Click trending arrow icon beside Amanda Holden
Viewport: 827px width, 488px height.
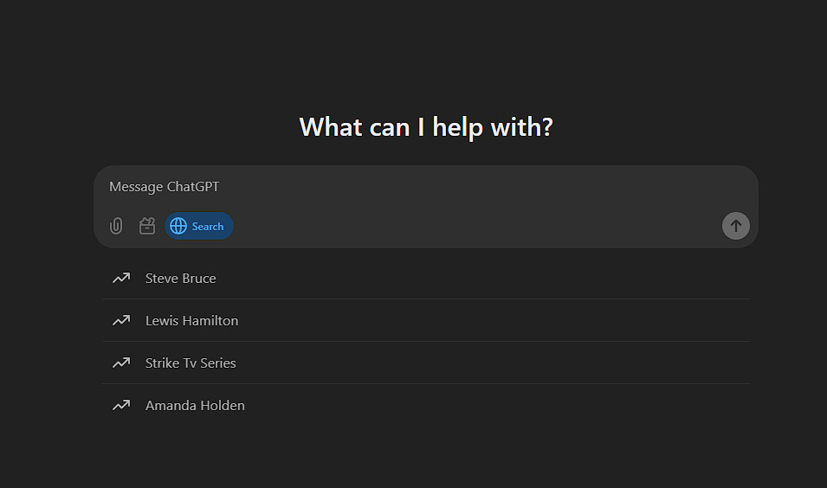click(121, 405)
